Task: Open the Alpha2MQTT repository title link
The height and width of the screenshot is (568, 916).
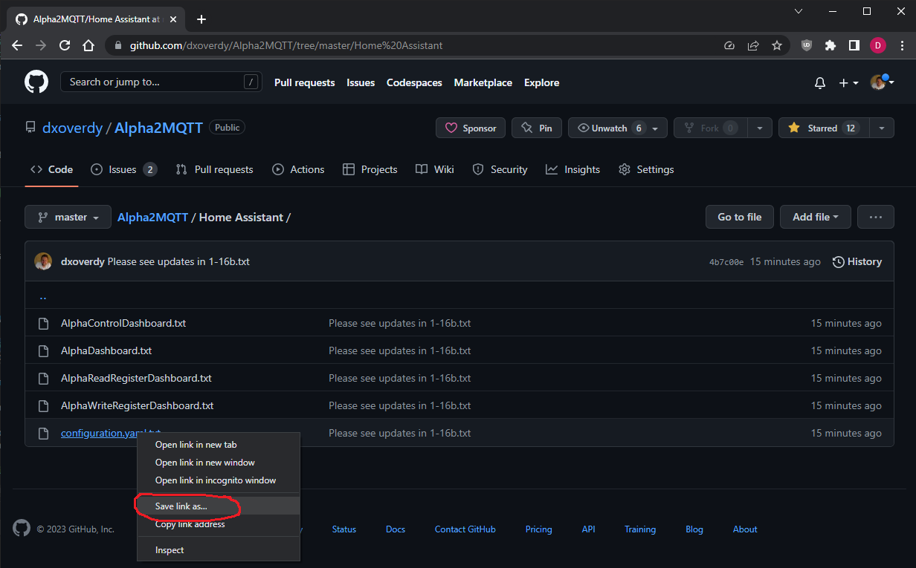Action: point(158,128)
